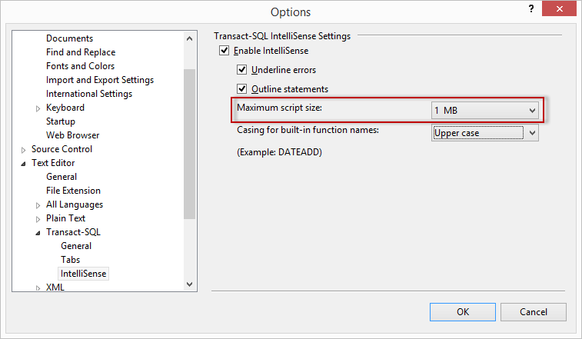Open casing for built-in function names dropdown
582x339 pixels.
[484, 133]
